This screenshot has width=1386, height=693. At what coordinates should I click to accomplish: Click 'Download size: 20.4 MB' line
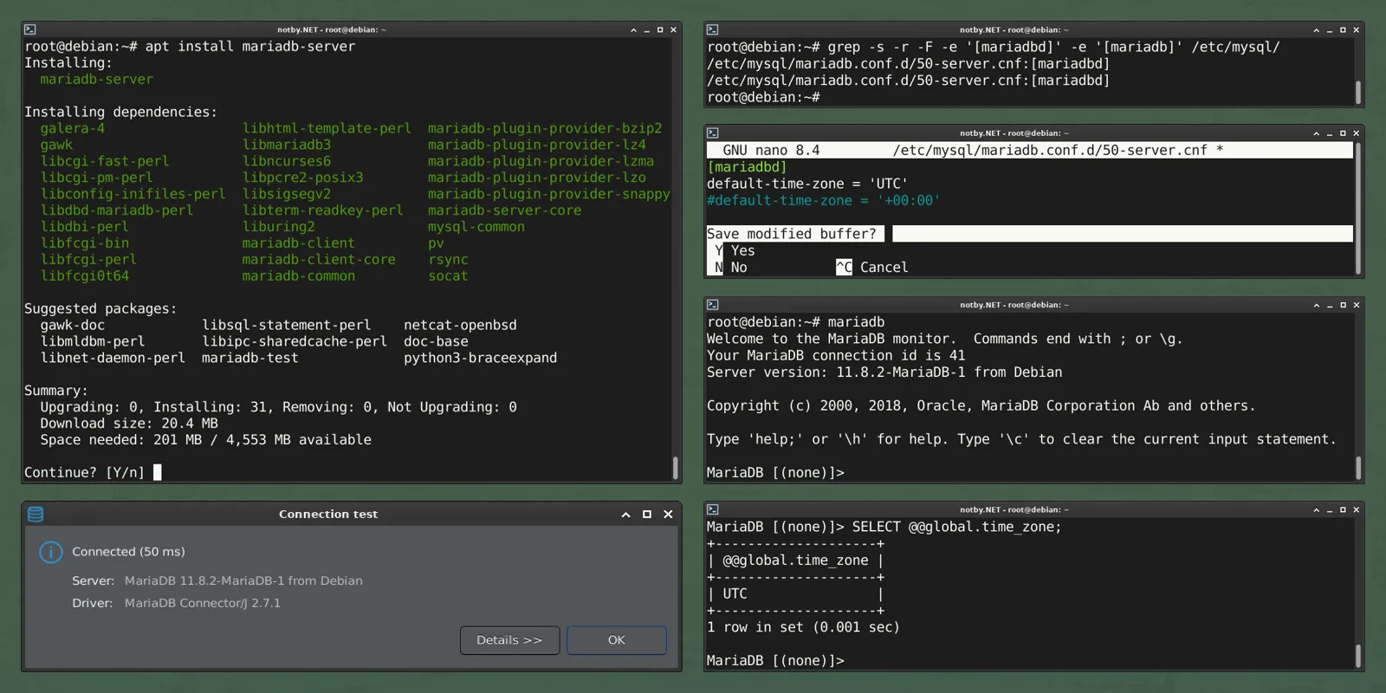pyautogui.click(x=129, y=424)
